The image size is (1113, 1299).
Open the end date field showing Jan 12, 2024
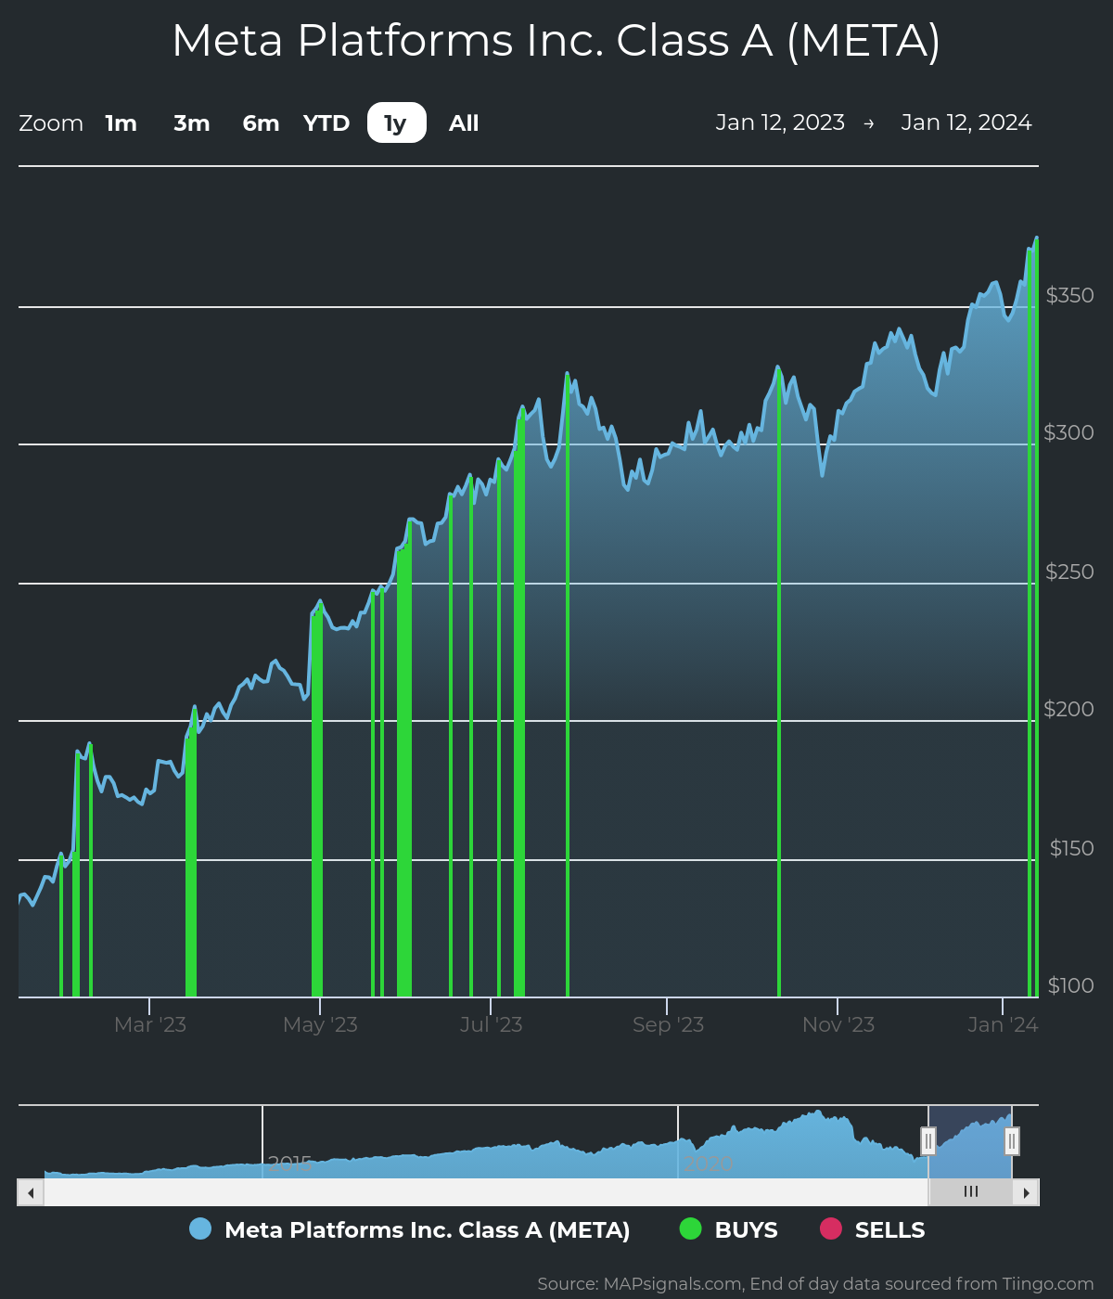(x=967, y=122)
